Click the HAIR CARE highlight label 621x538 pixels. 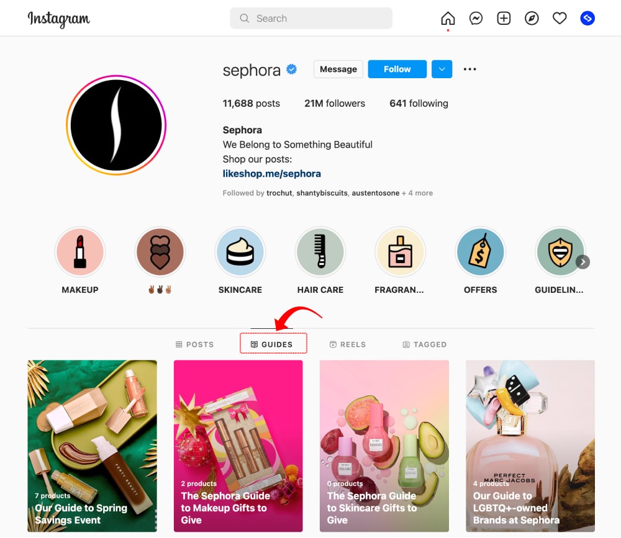click(320, 290)
